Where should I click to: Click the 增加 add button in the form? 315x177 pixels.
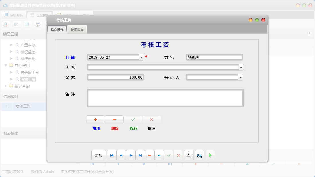pyautogui.click(x=96, y=119)
